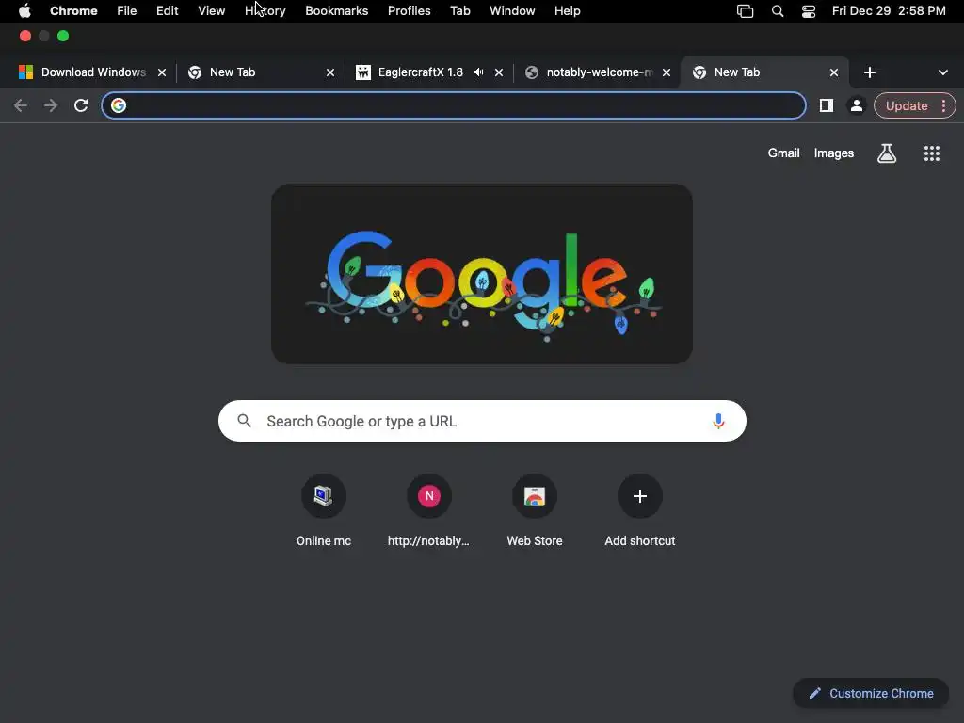Open the Window menu
The width and height of the screenshot is (964, 723).
[512, 11]
